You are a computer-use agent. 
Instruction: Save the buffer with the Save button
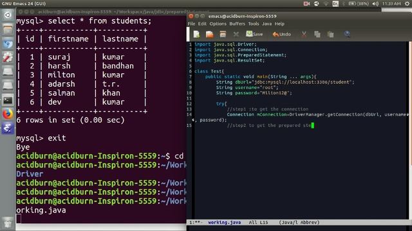(254, 34)
